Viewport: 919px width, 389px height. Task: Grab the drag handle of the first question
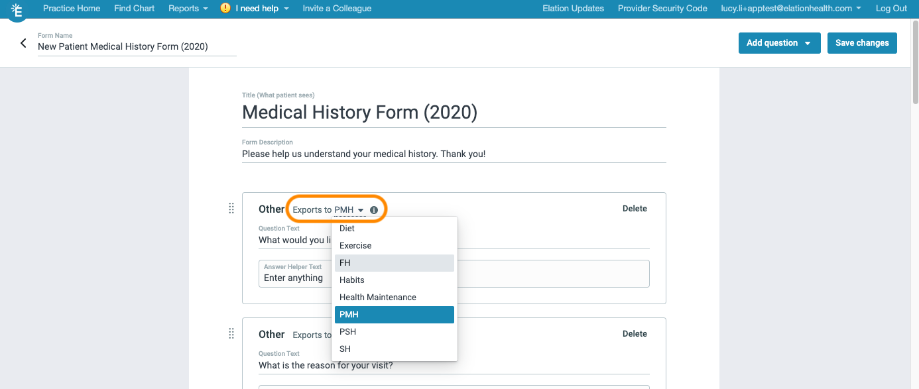(x=231, y=208)
